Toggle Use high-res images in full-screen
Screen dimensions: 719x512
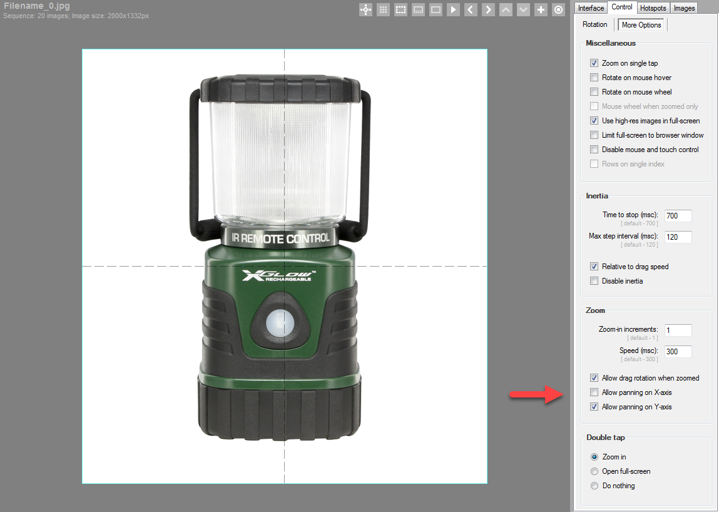pyautogui.click(x=594, y=121)
